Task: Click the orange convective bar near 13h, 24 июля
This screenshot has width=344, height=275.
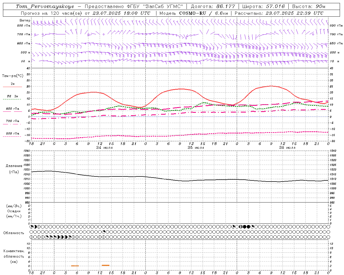Action: click(x=106, y=265)
